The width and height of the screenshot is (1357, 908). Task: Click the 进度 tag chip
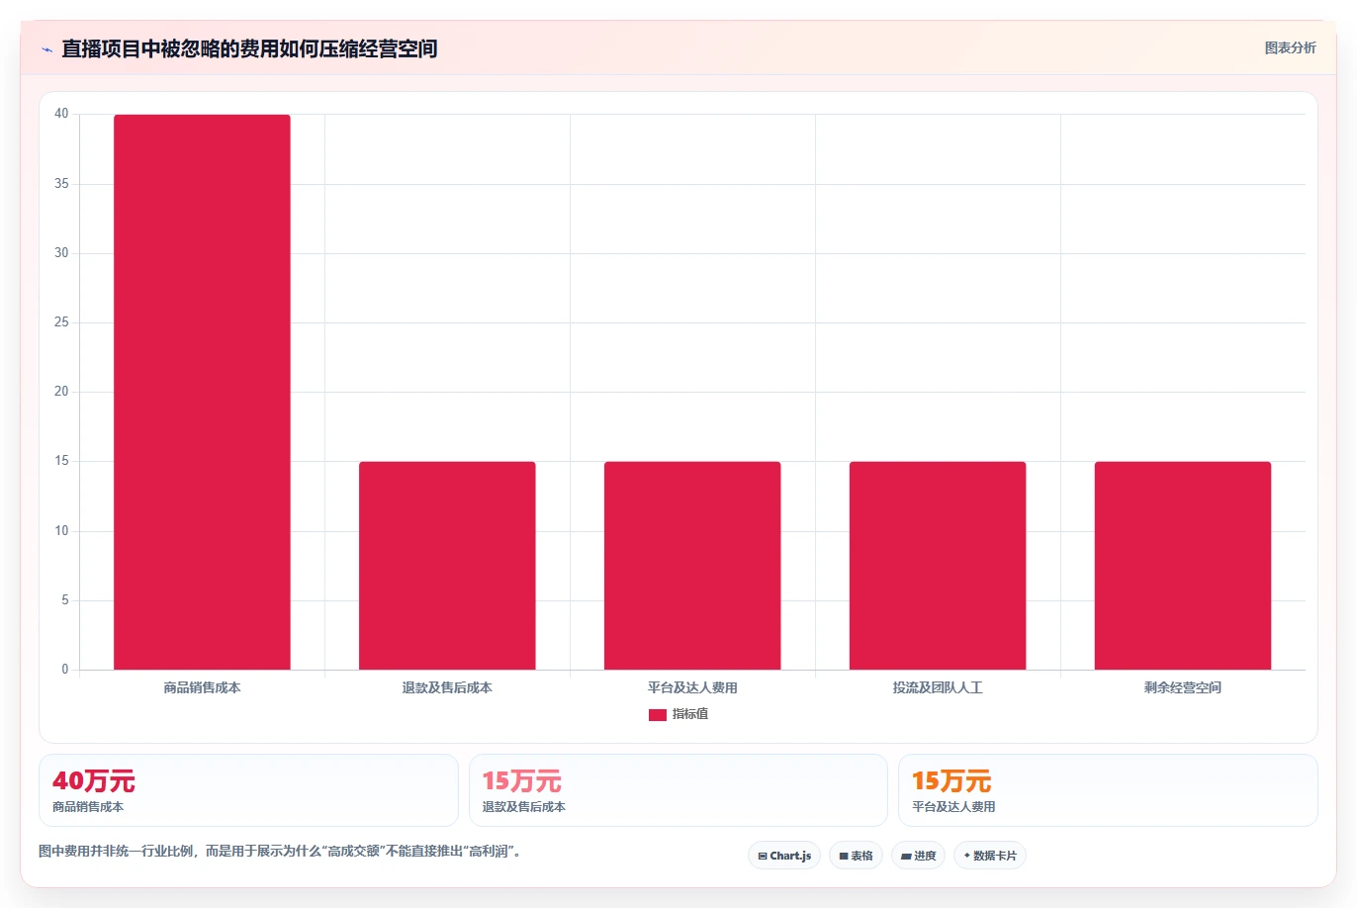(x=919, y=856)
